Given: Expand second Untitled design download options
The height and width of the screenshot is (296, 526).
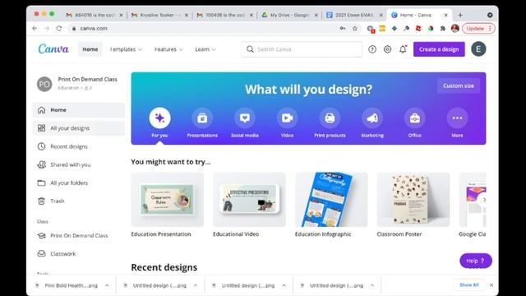Looking at the screenshot, I should [x=196, y=285].
